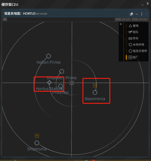Select the Beanironia planet circle
The image size is (151, 161).
(95, 92)
